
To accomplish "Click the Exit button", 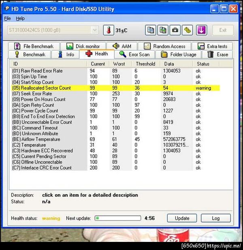I will click(223, 30).
